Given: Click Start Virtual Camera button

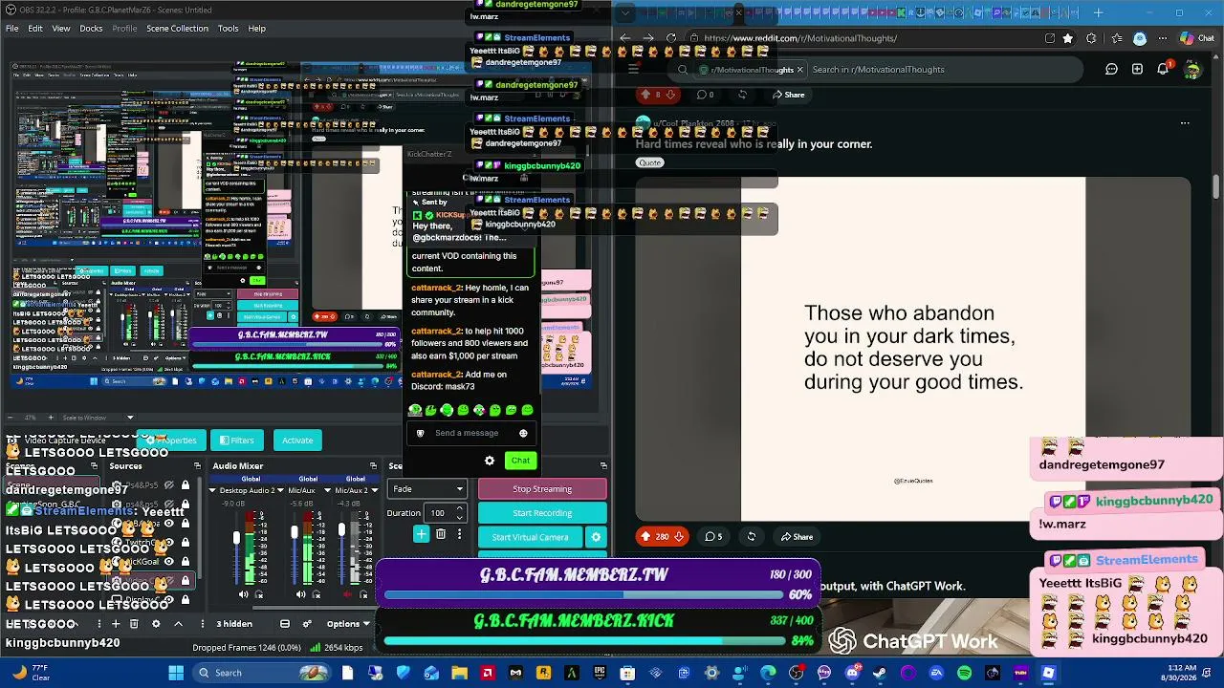Looking at the screenshot, I should (x=530, y=537).
